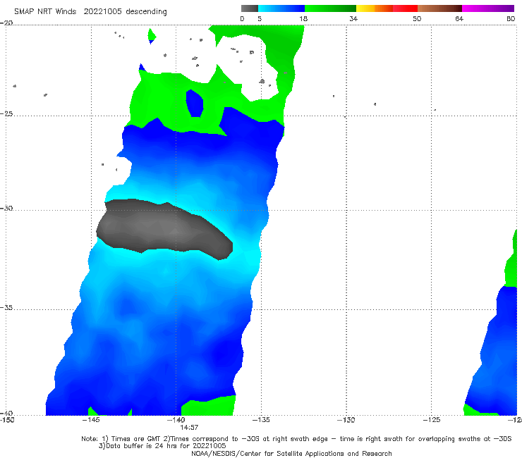Image resolution: width=522 pixels, height=458 pixels.
Task: Click the gray segment of the color bar
Action: [250, 8]
